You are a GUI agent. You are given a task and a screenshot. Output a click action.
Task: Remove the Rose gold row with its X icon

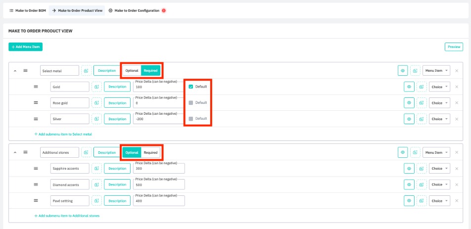(x=457, y=103)
